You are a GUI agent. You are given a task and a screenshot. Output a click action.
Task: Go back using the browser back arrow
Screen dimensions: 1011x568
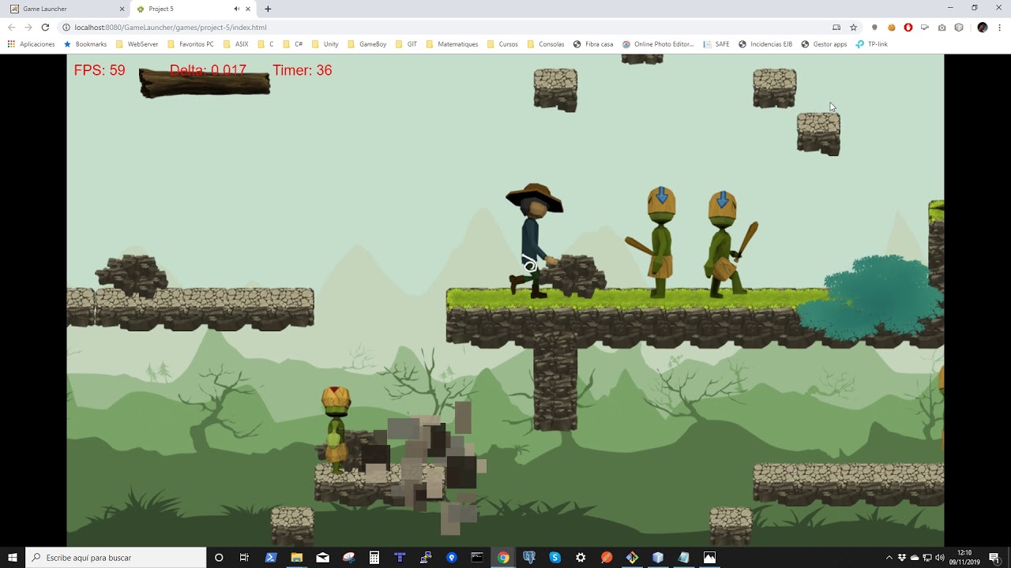11,27
